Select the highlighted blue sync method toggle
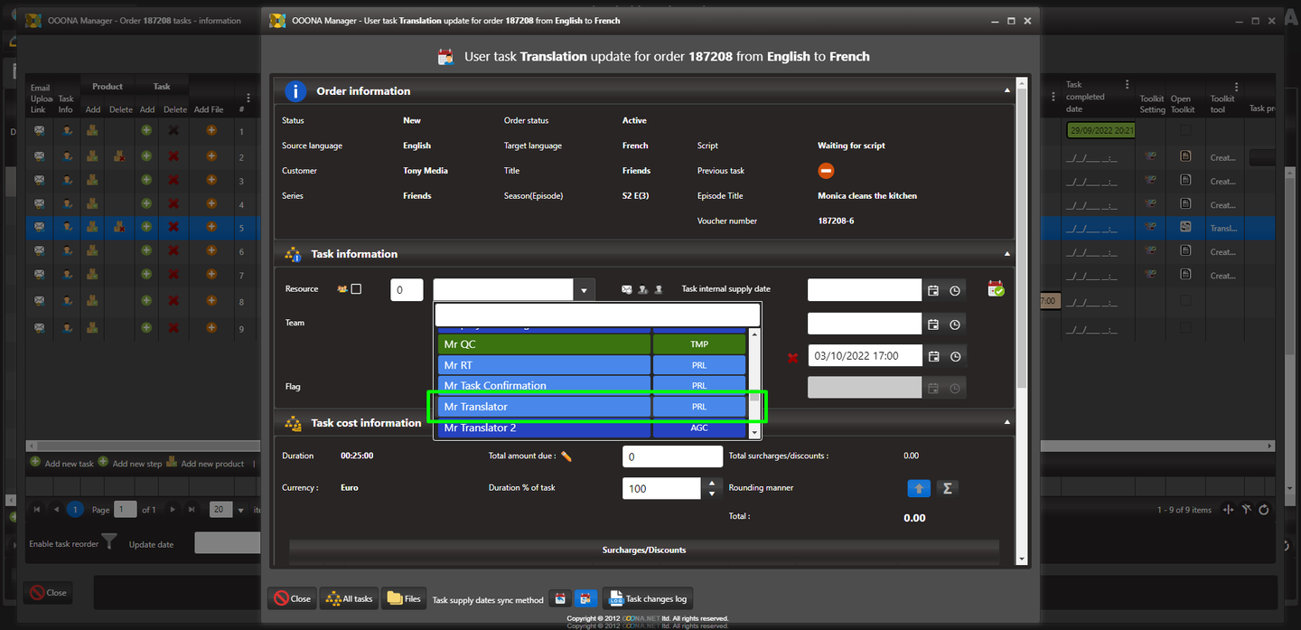 coord(585,598)
